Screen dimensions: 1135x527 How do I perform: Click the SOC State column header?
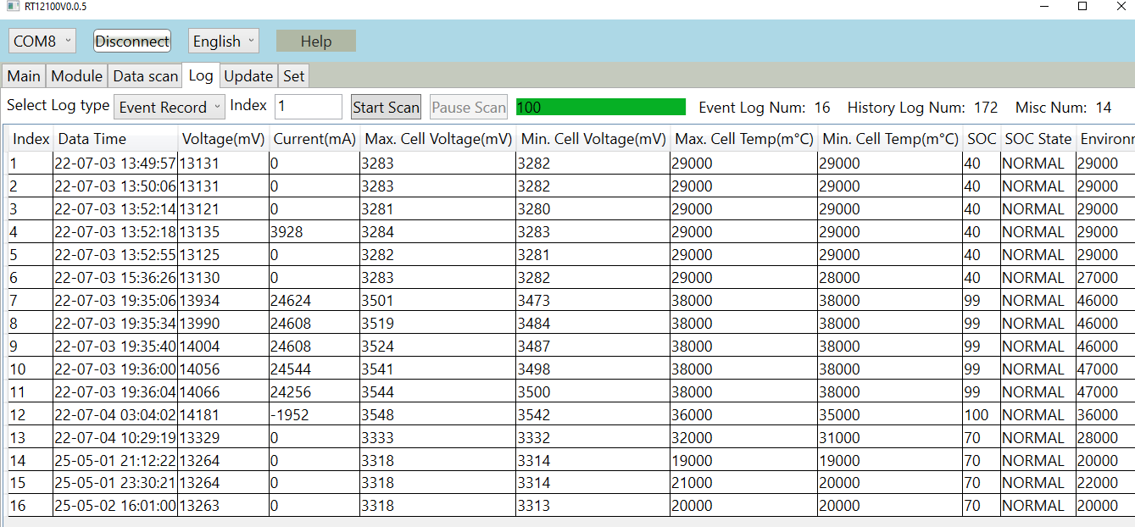1038,139
